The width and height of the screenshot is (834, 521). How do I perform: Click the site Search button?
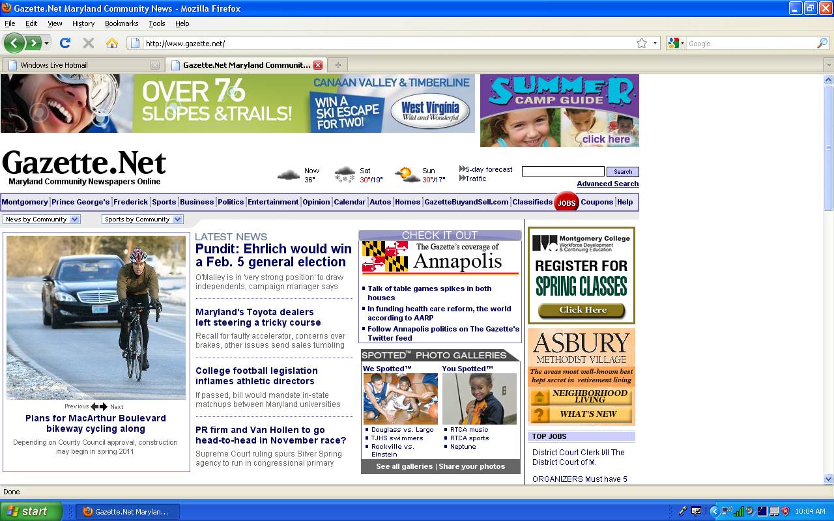pyautogui.click(x=622, y=172)
